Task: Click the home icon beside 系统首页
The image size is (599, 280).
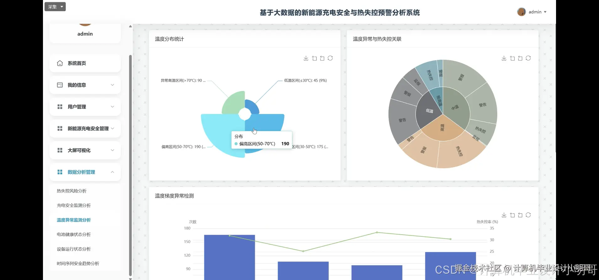Action: point(60,63)
